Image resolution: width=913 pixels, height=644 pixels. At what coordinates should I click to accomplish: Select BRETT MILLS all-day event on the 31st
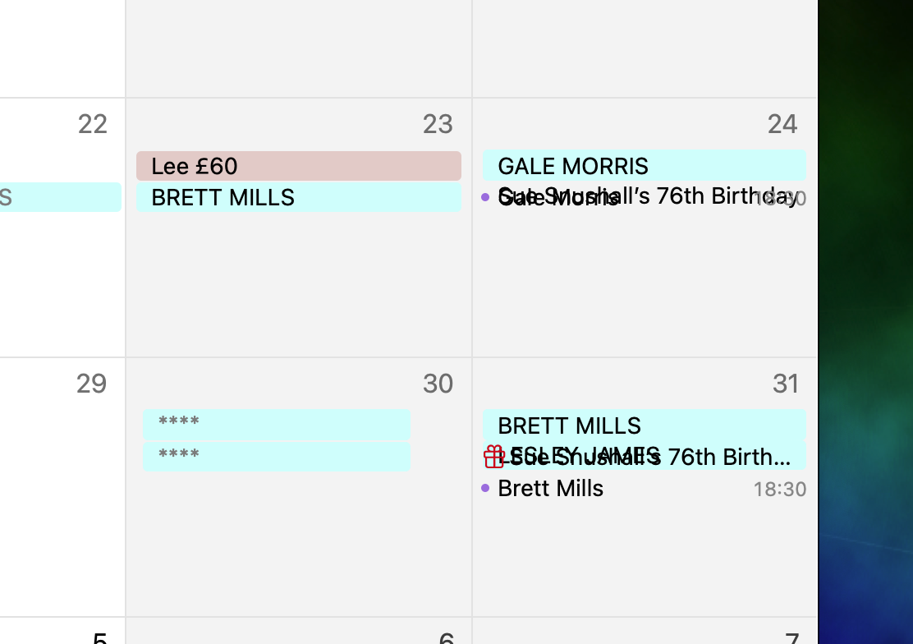click(x=644, y=425)
